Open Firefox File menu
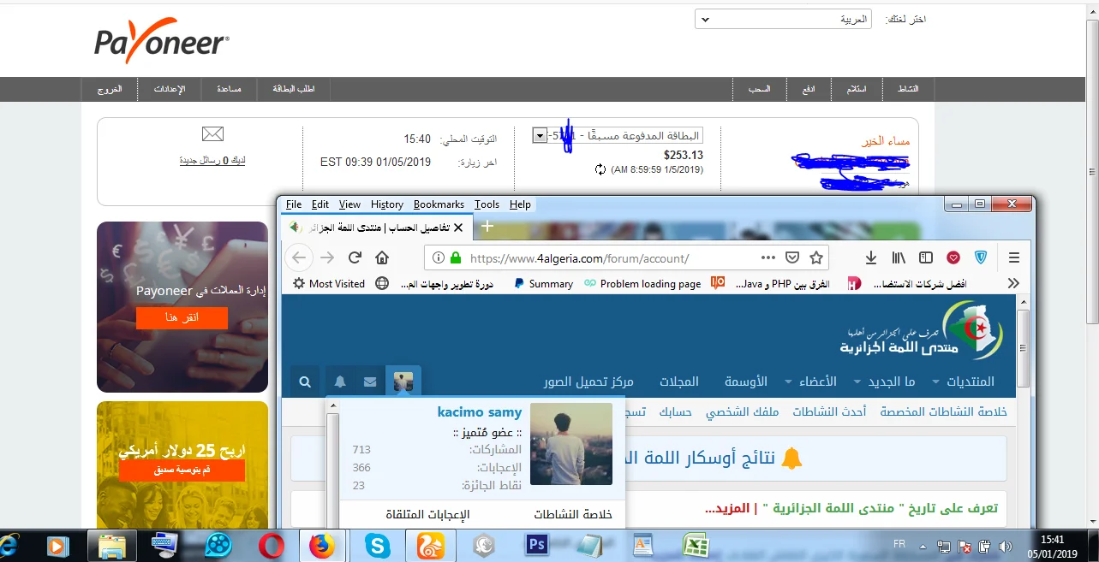1099x562 pixels. (294, 204)
